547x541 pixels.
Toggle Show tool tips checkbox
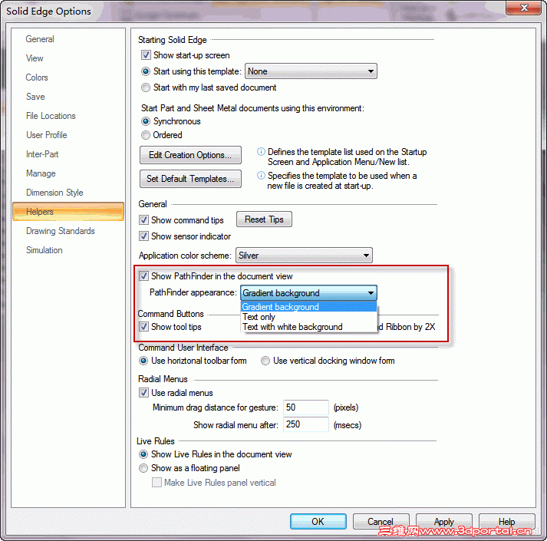(x=143, y=327)
